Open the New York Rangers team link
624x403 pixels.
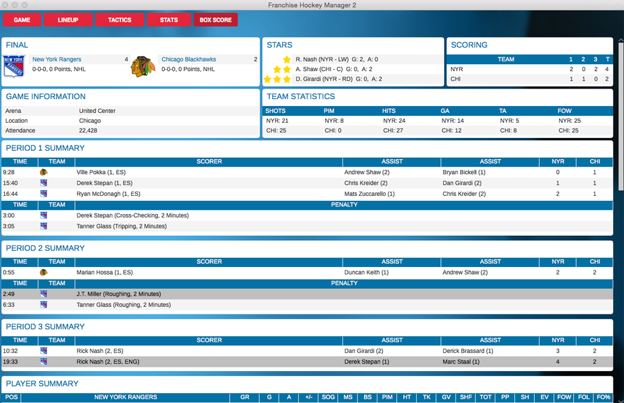57,59
